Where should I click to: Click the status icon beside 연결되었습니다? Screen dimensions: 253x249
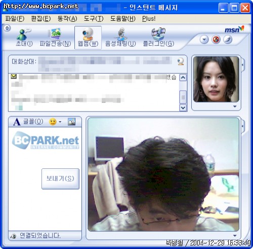tap(14, 236)
